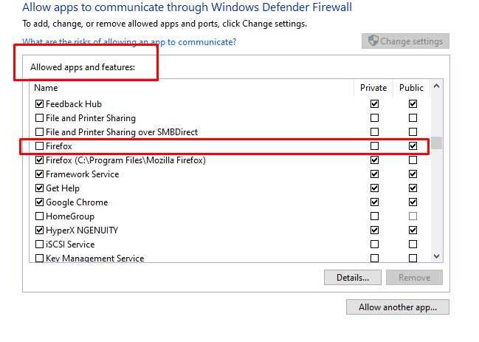Enable the iSCSI Service checkbox
Screen dimensions: 479x342
click(39, 244)
